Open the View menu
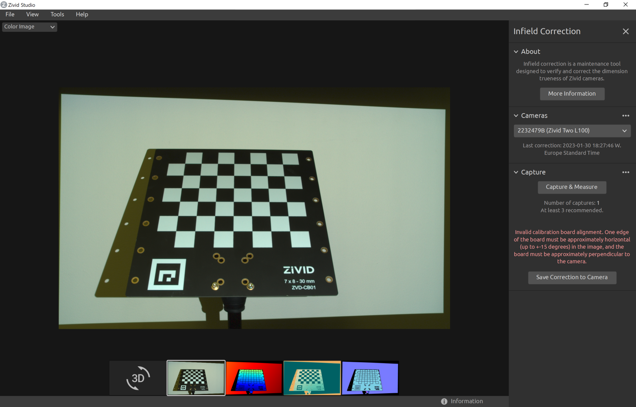636x407 pixels. pyautogui.click(x=33, y=14)
